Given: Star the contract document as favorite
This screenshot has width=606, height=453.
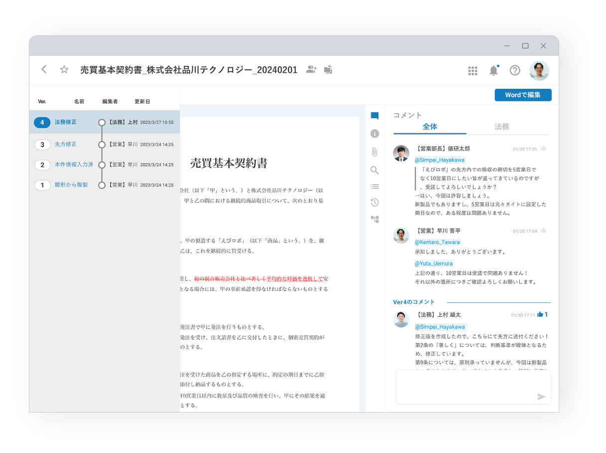Looking at the screenshot, I should pyautogui.click(x=64, y=70).
